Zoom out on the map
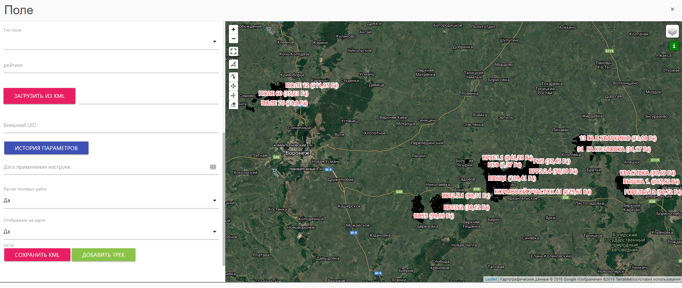Image resolution: width=682 pixels, height=288 pixels. click(x=233, y=39)
